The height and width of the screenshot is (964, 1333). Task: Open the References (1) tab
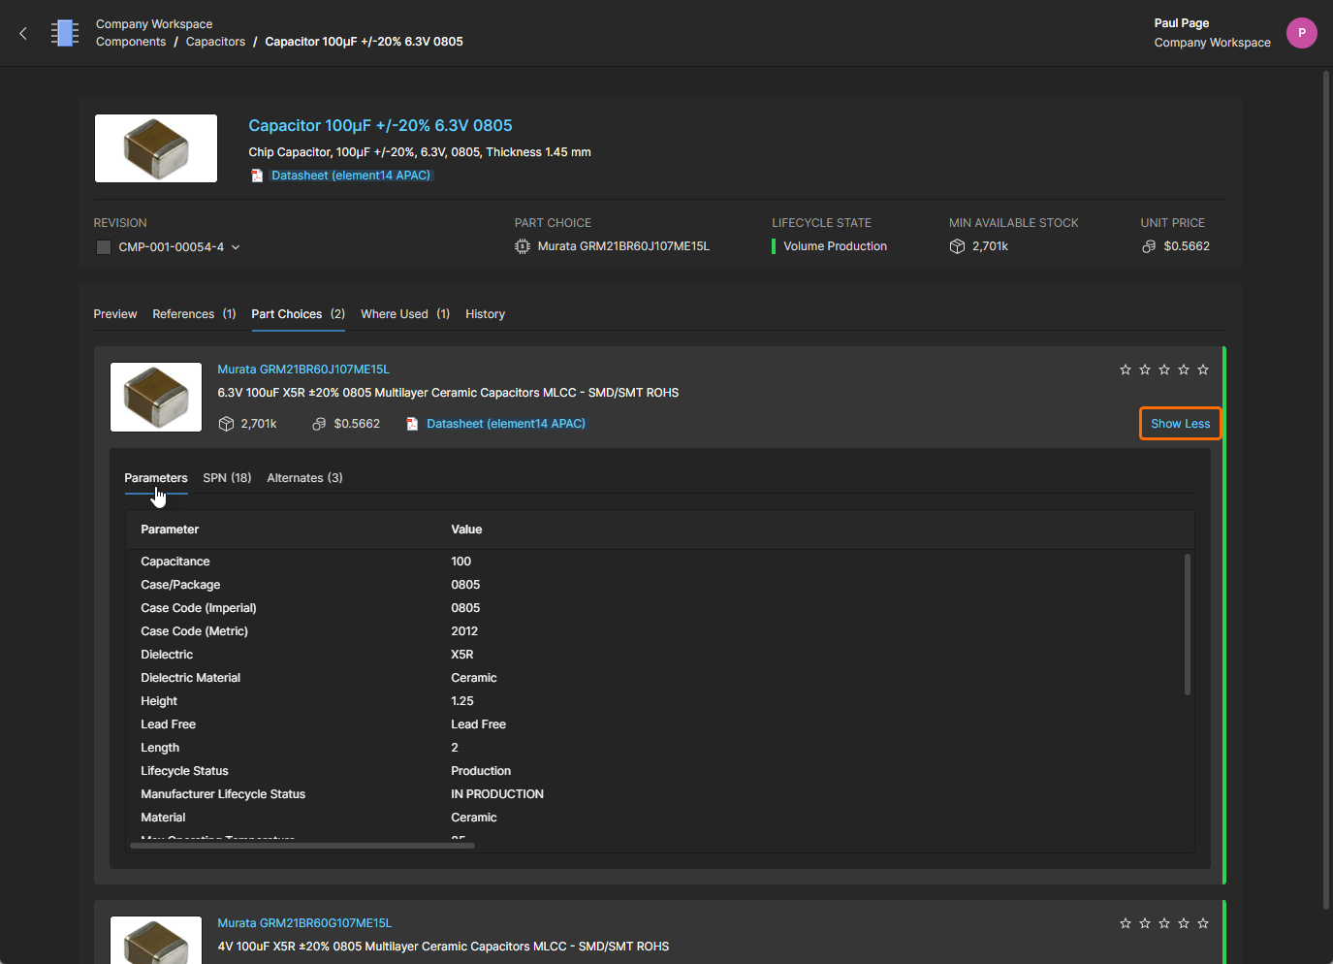194,314
